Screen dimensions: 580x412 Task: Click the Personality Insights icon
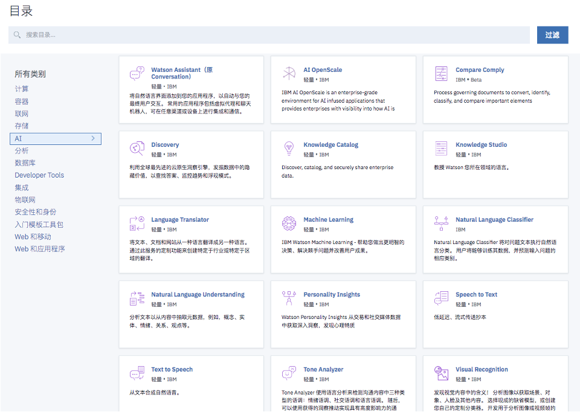[289, 298]
